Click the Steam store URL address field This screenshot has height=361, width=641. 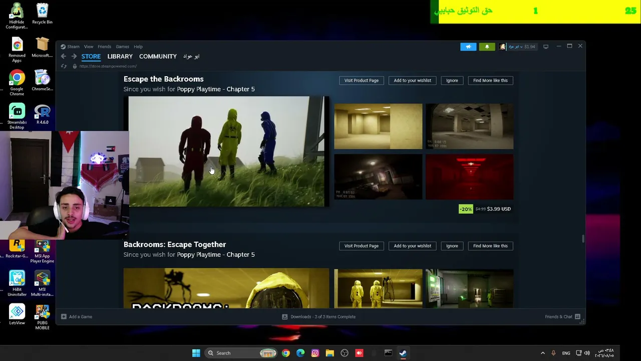coord(108,66)
